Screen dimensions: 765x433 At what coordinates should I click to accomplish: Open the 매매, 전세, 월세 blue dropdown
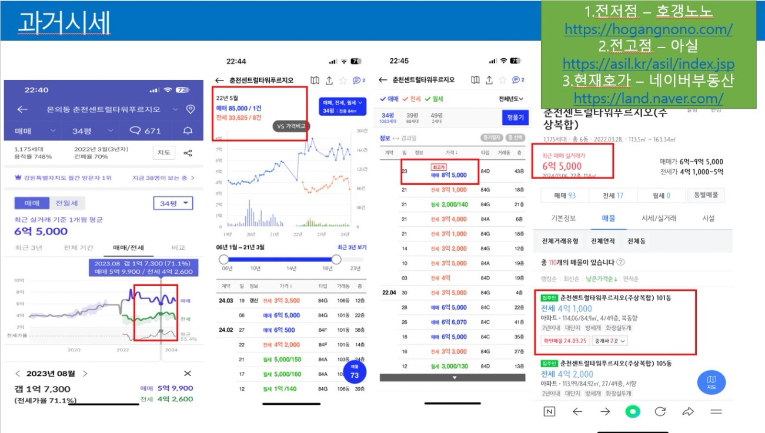click(x=342, y=106)
